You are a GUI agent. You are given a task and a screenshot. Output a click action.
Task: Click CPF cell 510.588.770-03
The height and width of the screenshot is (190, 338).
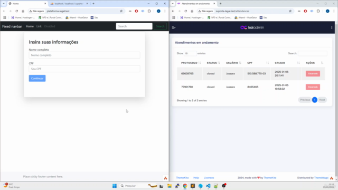point(257,73)
